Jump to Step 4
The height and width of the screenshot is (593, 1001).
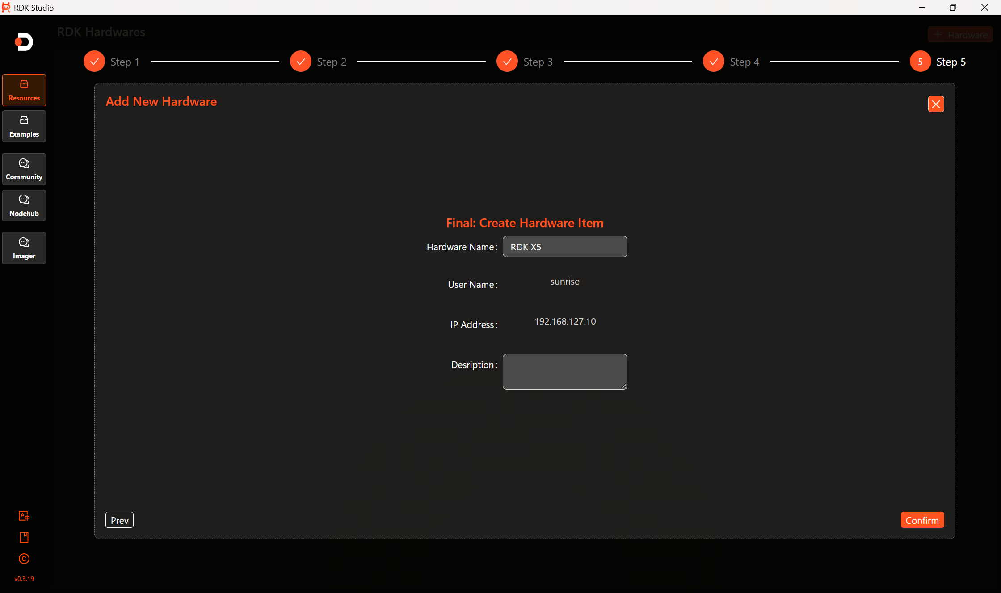pyautogui.click(x=713, y=61)
